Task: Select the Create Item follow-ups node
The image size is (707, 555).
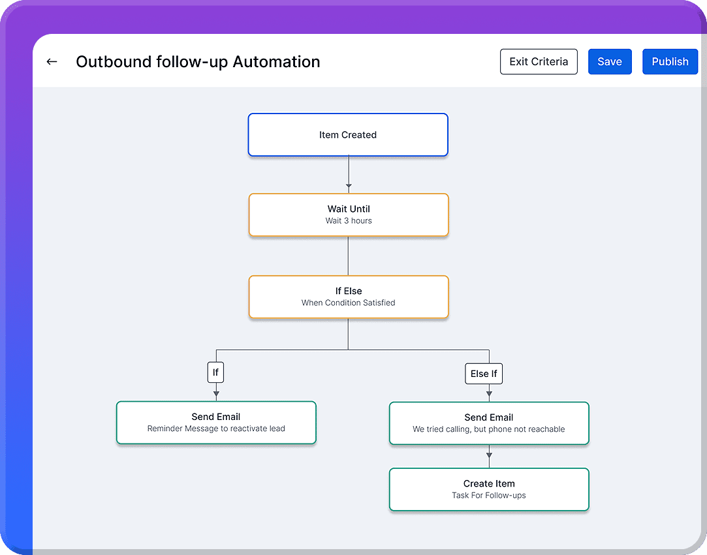Action: 489,489
